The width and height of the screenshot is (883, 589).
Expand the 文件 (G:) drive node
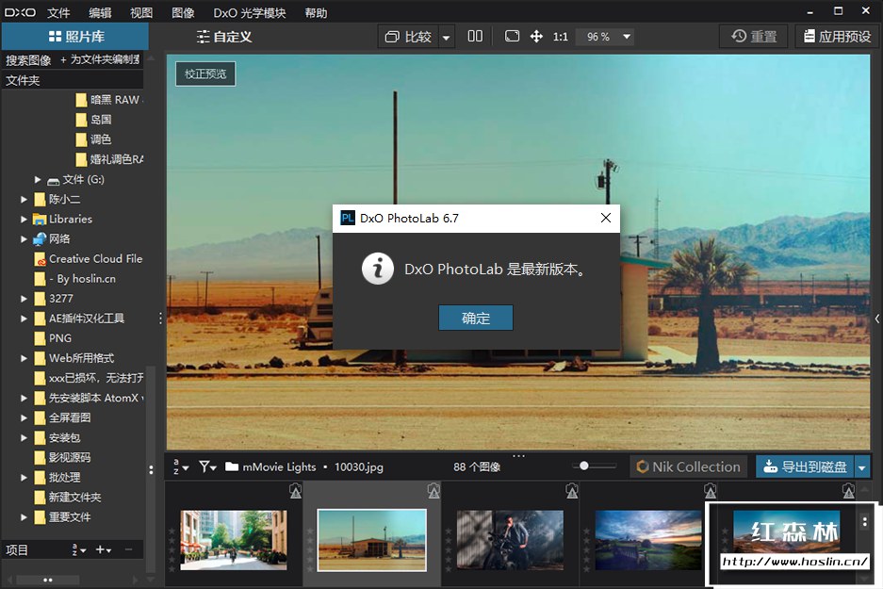(x=38, y=180)
